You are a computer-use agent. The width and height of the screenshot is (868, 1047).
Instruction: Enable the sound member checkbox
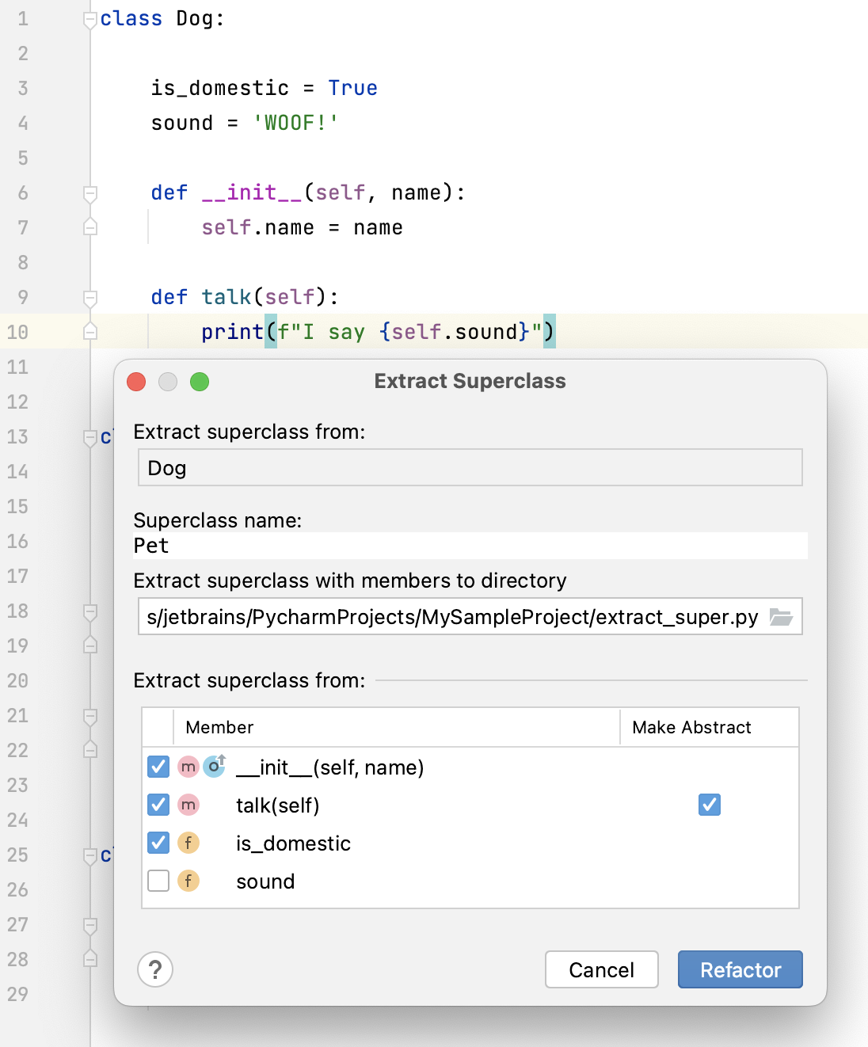(x=158, y=881)
